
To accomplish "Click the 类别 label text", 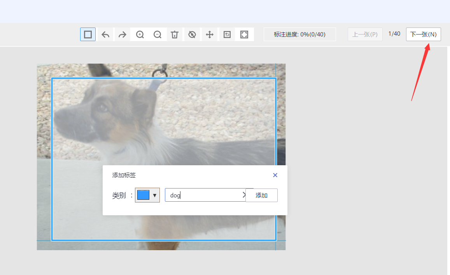I will [119, 195].
